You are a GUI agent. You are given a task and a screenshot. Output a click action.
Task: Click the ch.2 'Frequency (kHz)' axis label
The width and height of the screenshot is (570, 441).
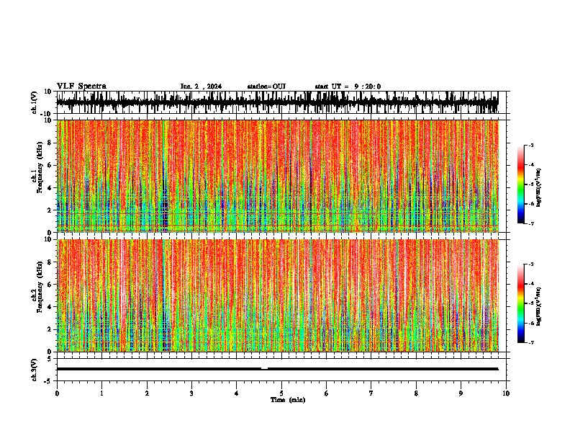(x=40, y=287)
